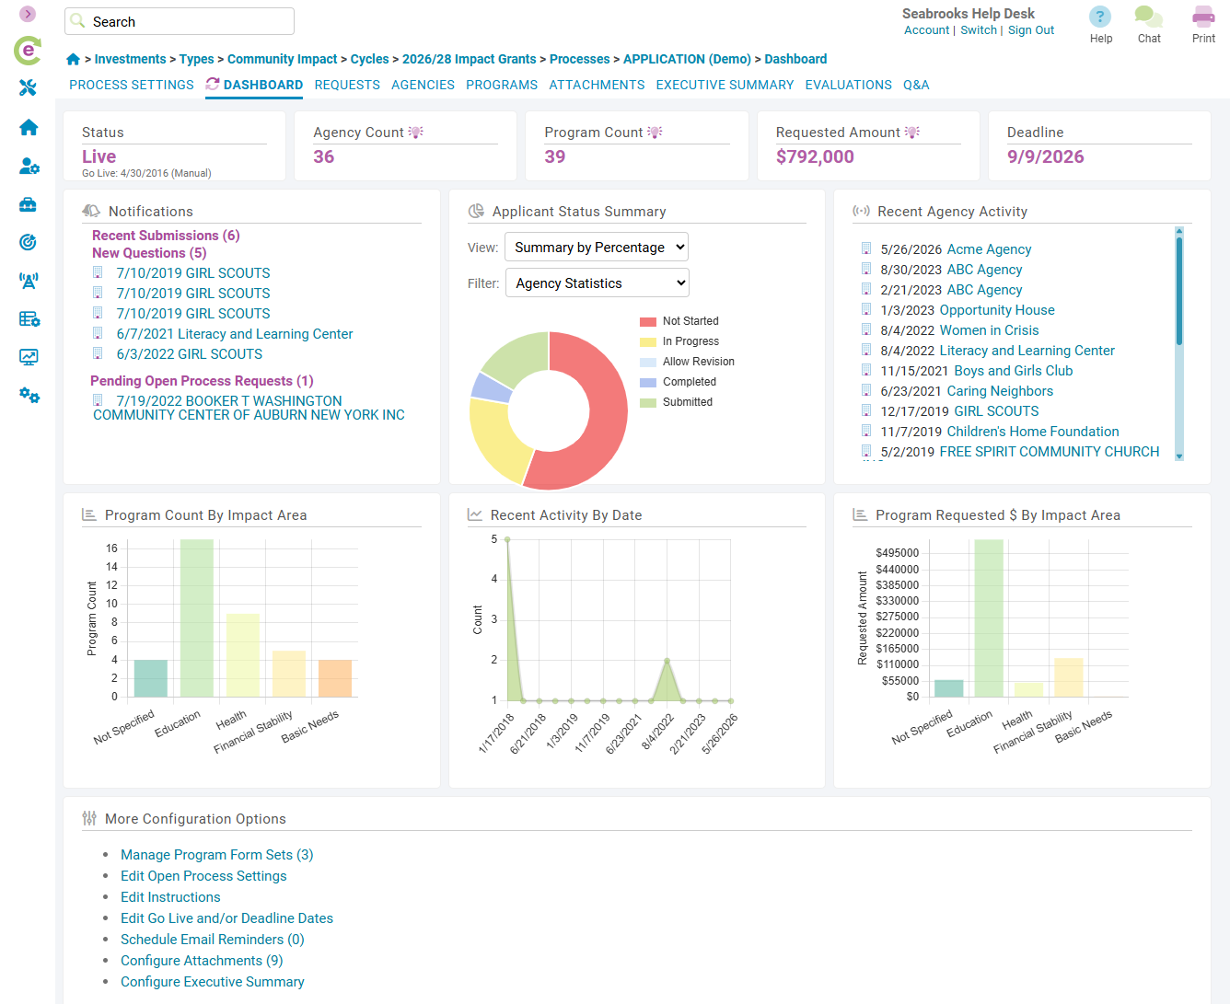This screenshot has width=1230, height=1004.
Task: Open the Filter Agency Statistics dropdown
Action: (598, 283)
